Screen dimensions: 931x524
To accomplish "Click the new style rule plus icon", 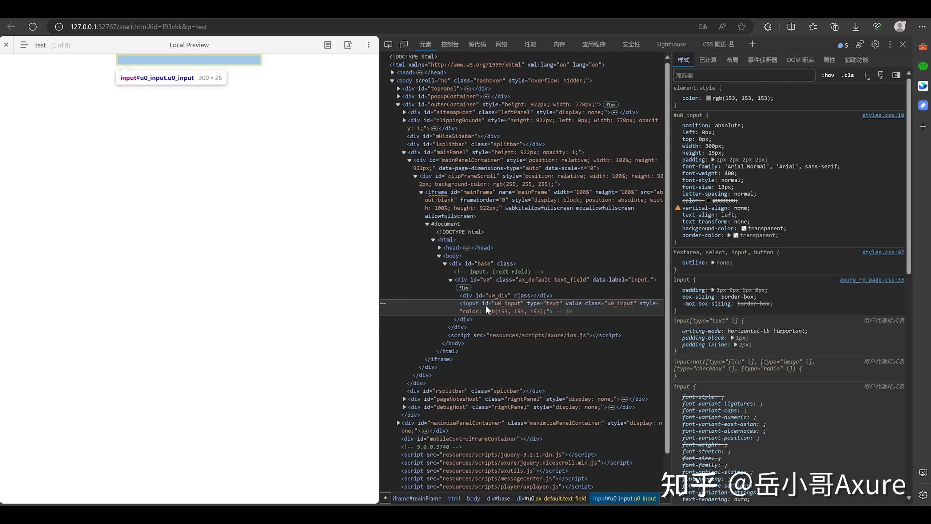I will tap(865, 75).
